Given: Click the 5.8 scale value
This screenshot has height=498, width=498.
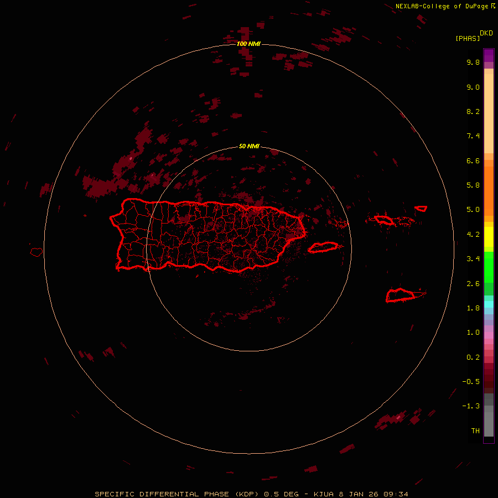Looking at the screenshot, I should (x=473, y=185).
